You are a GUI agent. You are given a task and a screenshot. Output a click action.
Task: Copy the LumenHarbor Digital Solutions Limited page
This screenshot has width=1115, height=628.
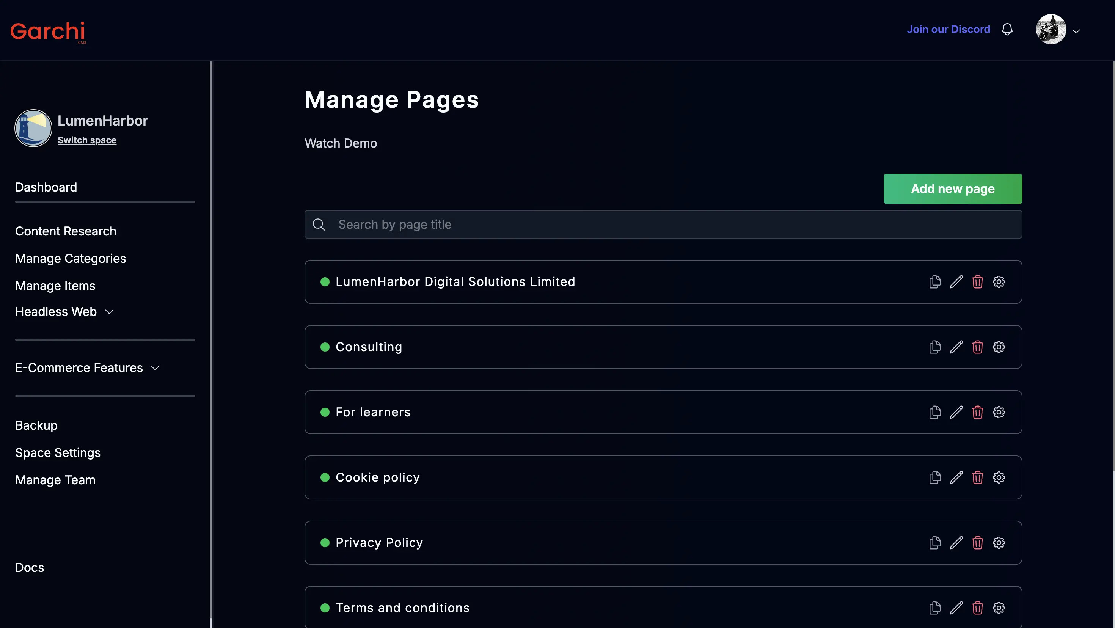934,281
